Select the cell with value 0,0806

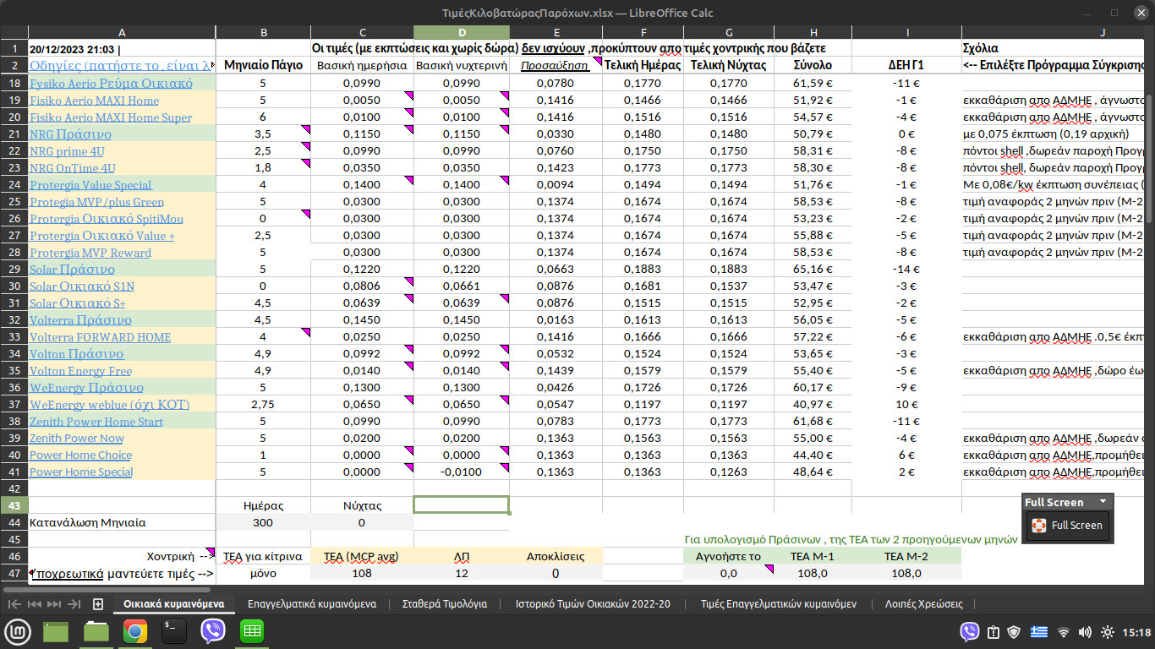pos(363,286)
